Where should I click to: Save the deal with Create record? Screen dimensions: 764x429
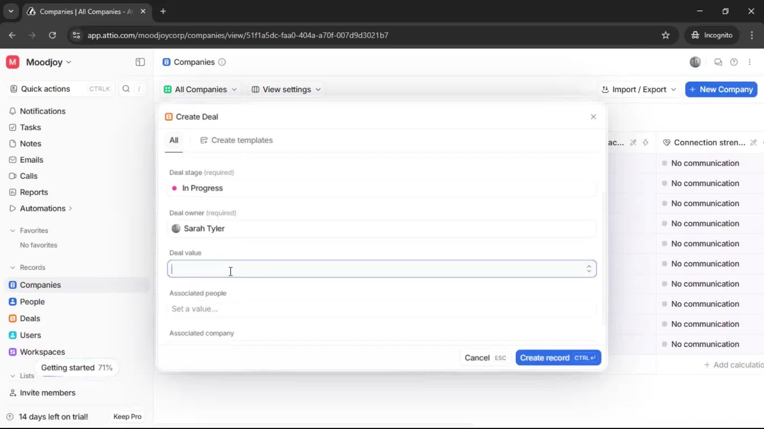pyautogui.click(x=557, y=357)
